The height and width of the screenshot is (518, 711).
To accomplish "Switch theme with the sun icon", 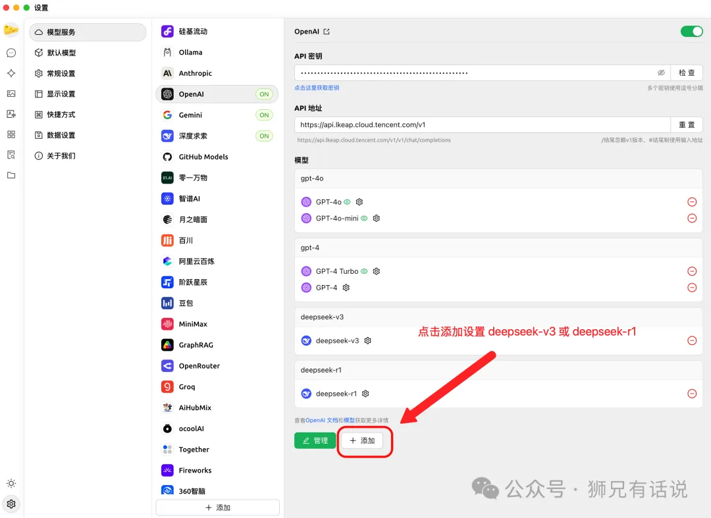I will pyautogui.click(x=11, y=483).
